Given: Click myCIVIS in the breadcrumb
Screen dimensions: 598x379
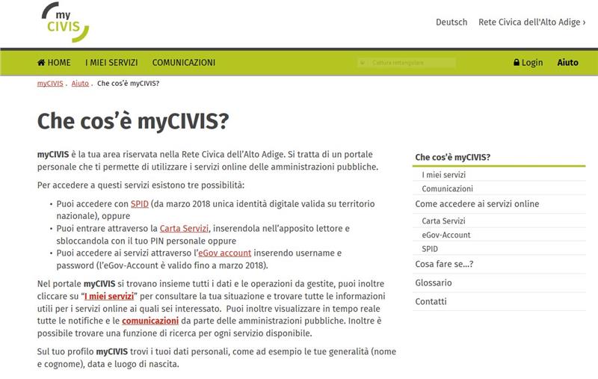Looking at the screenshot, I should [50, 83].
